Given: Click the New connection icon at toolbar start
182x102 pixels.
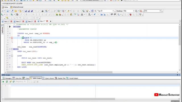Looking at the screenshot, I should (2, 11).
